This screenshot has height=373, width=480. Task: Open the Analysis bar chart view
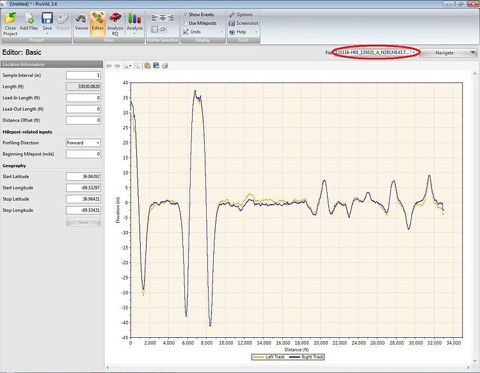coord(134,19)
